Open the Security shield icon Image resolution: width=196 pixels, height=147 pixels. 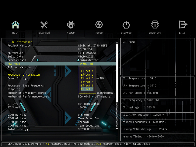(x=155, y=25)
